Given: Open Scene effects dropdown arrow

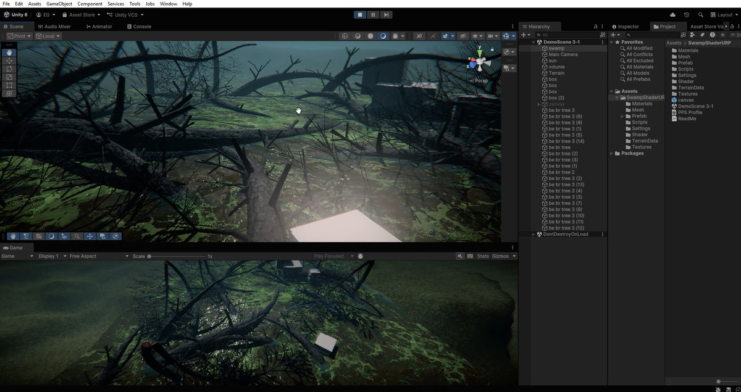Looking at the screenshot, I should pyautogui.click(x=452, y=36).
